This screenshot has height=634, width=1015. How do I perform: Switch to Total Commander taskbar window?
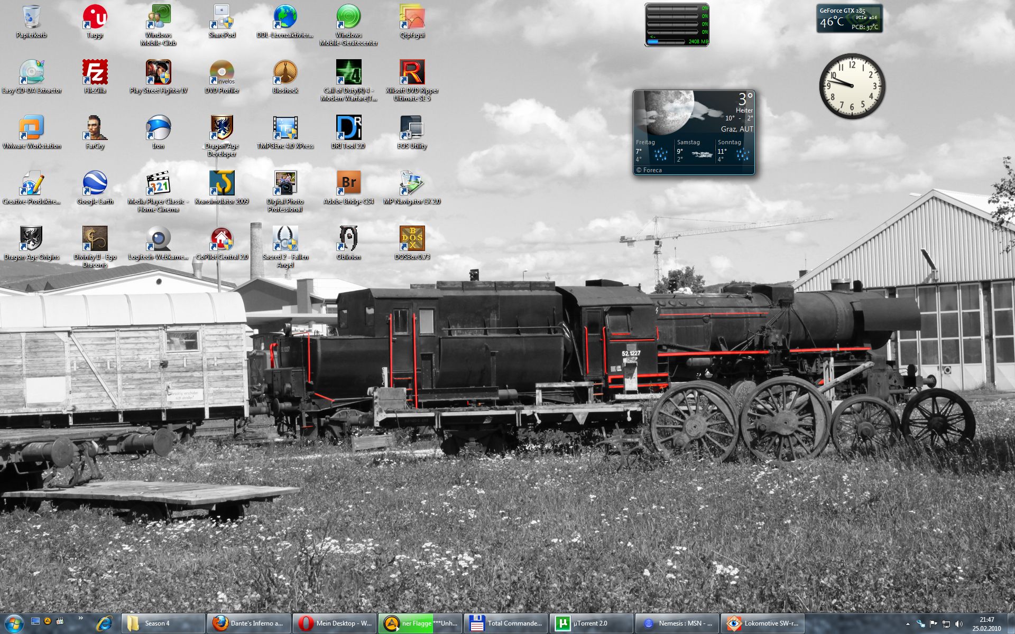click(x=505, y=623)
